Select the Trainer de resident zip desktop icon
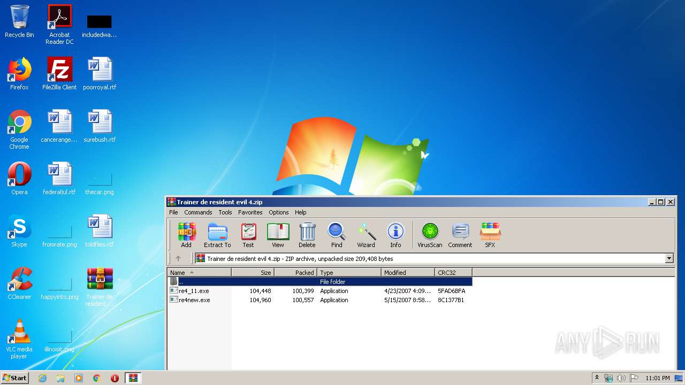Viewport: 685px width, 385px height. pyautogui.click(x=100, y=287)
